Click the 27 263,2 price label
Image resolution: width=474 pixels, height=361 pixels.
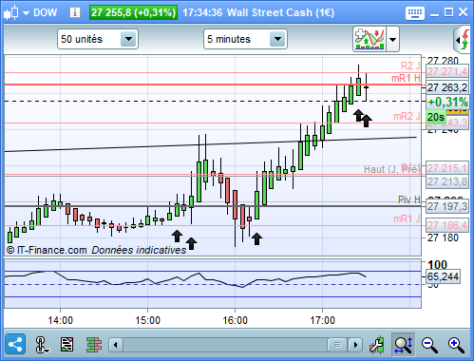pyautogui.click(x=446, y=87)
